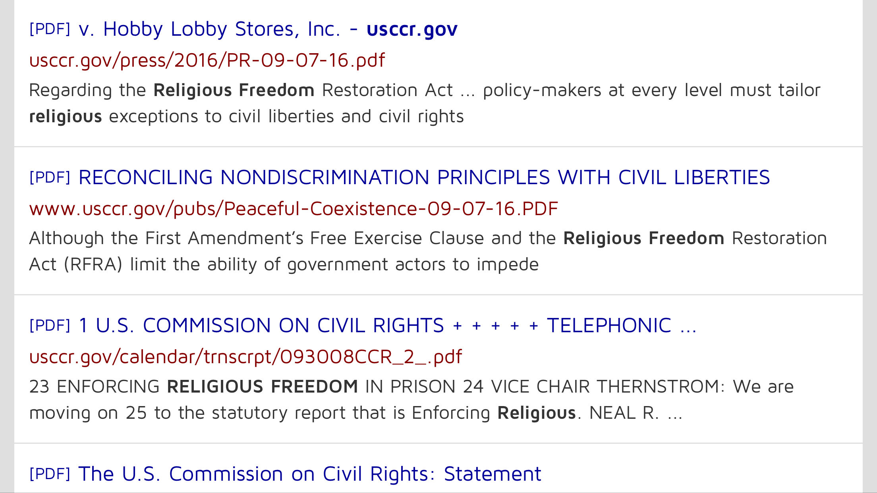This screenshot has width=877, height=493.
Task: Click the usccr.gov/press/2016/PR-09-07-16.pdf URL
Action: tap(207, 60)
